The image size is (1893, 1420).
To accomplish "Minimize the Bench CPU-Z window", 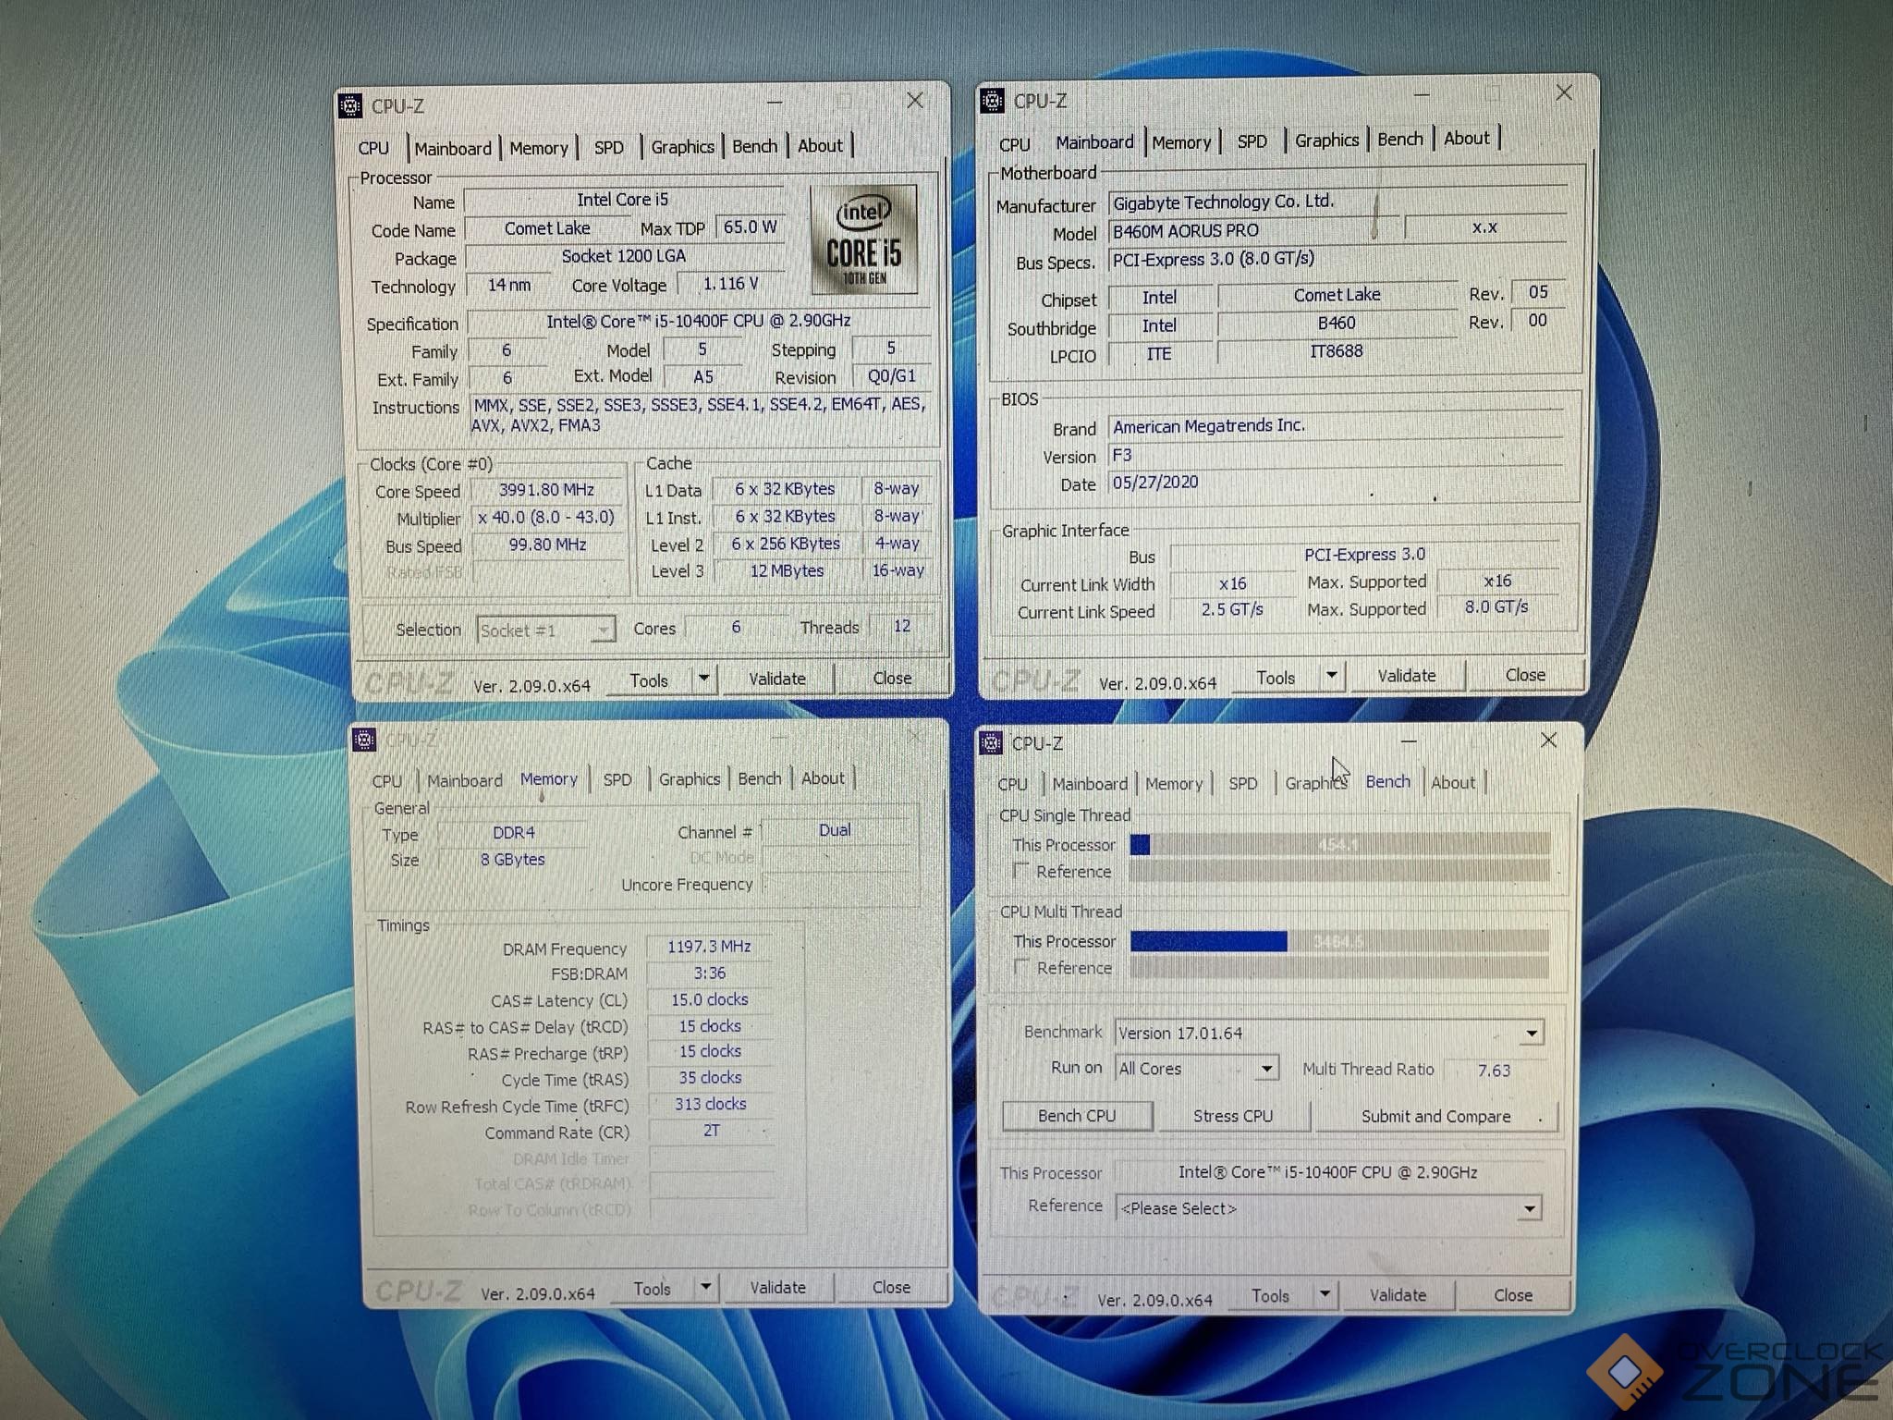I will (1409, 741).
